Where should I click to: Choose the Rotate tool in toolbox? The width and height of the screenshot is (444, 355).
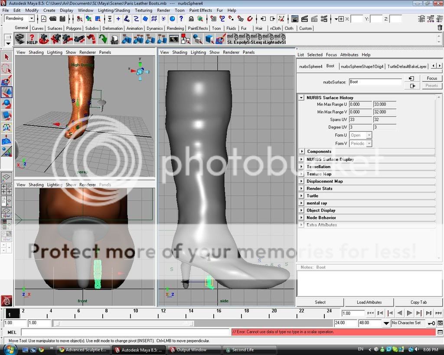[x=7, y=104]
